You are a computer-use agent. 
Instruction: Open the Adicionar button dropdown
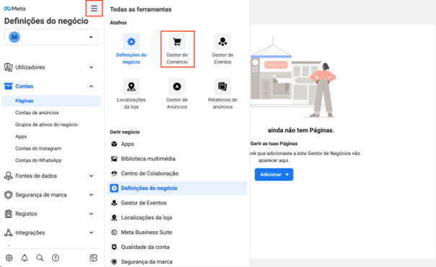tap(274, 175)
